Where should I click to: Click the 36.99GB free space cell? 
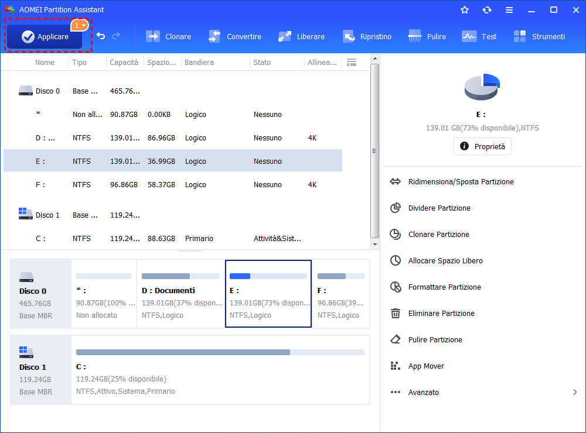point(161,161)
